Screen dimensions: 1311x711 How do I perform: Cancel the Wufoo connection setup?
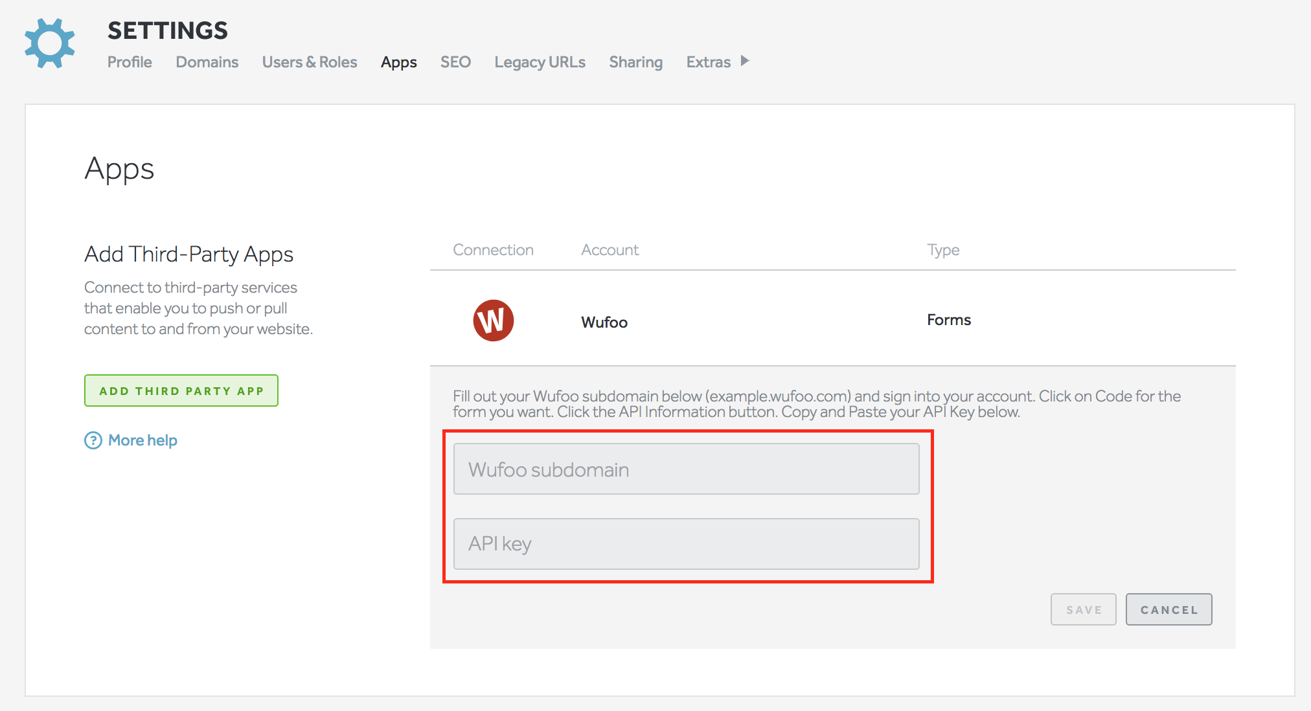[x=1168, y=609]
